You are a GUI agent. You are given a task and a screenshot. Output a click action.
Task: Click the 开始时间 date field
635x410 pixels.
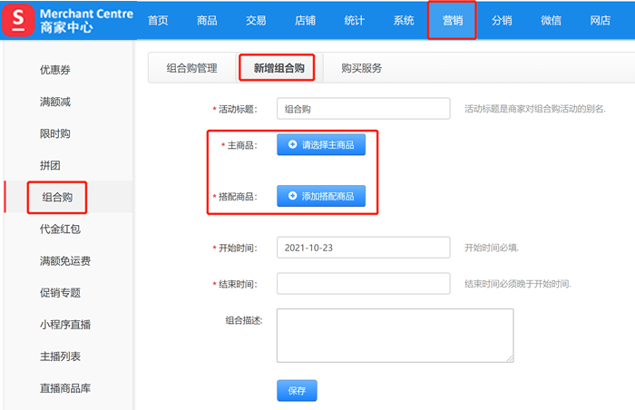[363, 248]
